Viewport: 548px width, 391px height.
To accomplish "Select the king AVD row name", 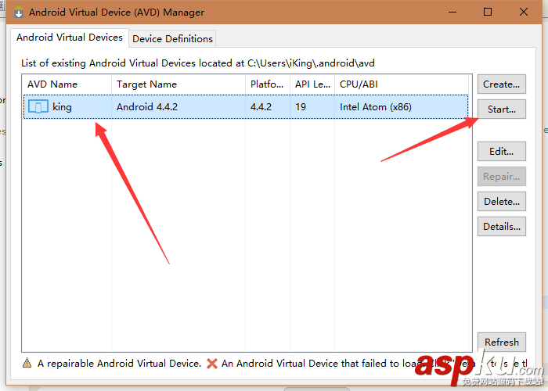I will (62, 107).
